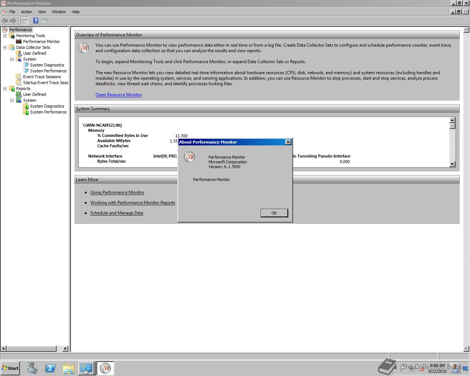This screenshot has height=376, width=470.
Task: Open Windows Explorer from the taskbar
Action: point(69,368)
